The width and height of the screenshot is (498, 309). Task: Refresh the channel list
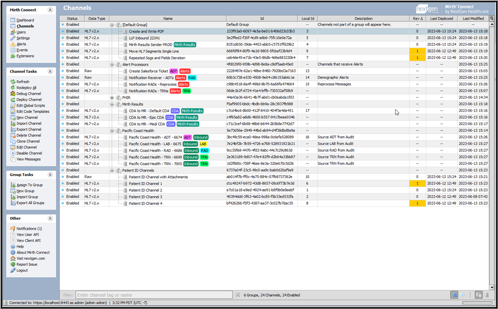tap(23, 82)
